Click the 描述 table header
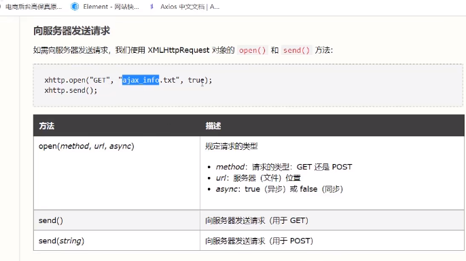This screenshot has width=466, height=261. [213, 126]
